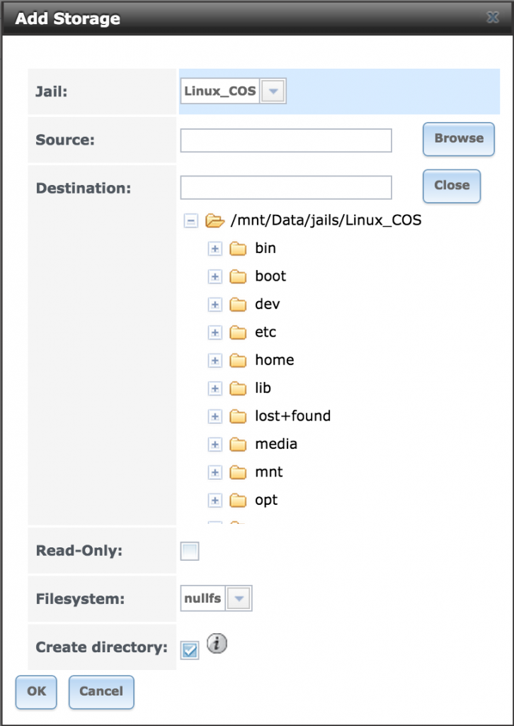
Task: Uncheck the Create directory checkbox
Action: (190, 650)
